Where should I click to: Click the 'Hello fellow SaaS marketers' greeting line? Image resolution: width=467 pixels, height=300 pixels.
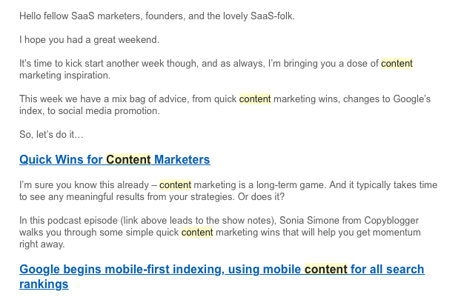[157, 16]
